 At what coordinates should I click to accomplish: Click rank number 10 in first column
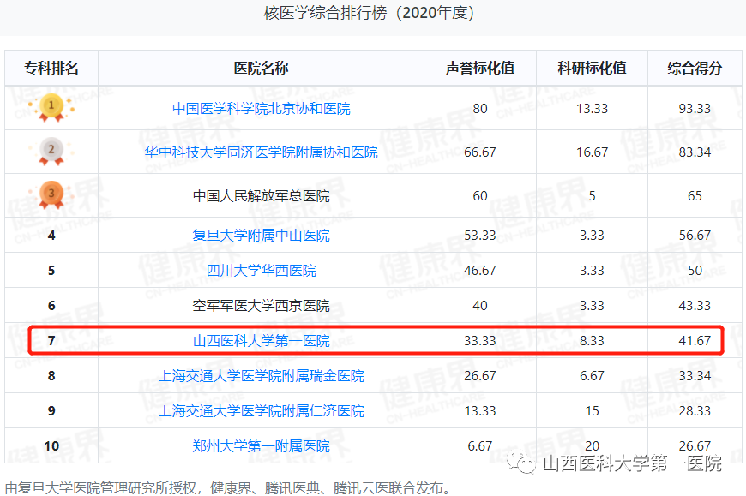(x=51, y=446)
